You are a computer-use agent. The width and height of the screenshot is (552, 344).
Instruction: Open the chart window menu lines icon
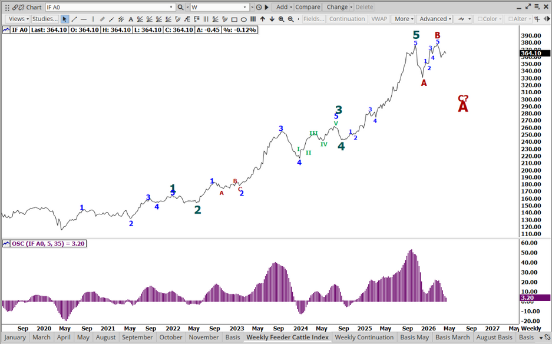click(537, 6)
